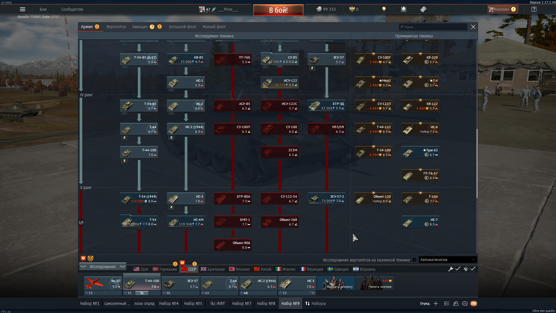Open the chat bubble icon

465,303
